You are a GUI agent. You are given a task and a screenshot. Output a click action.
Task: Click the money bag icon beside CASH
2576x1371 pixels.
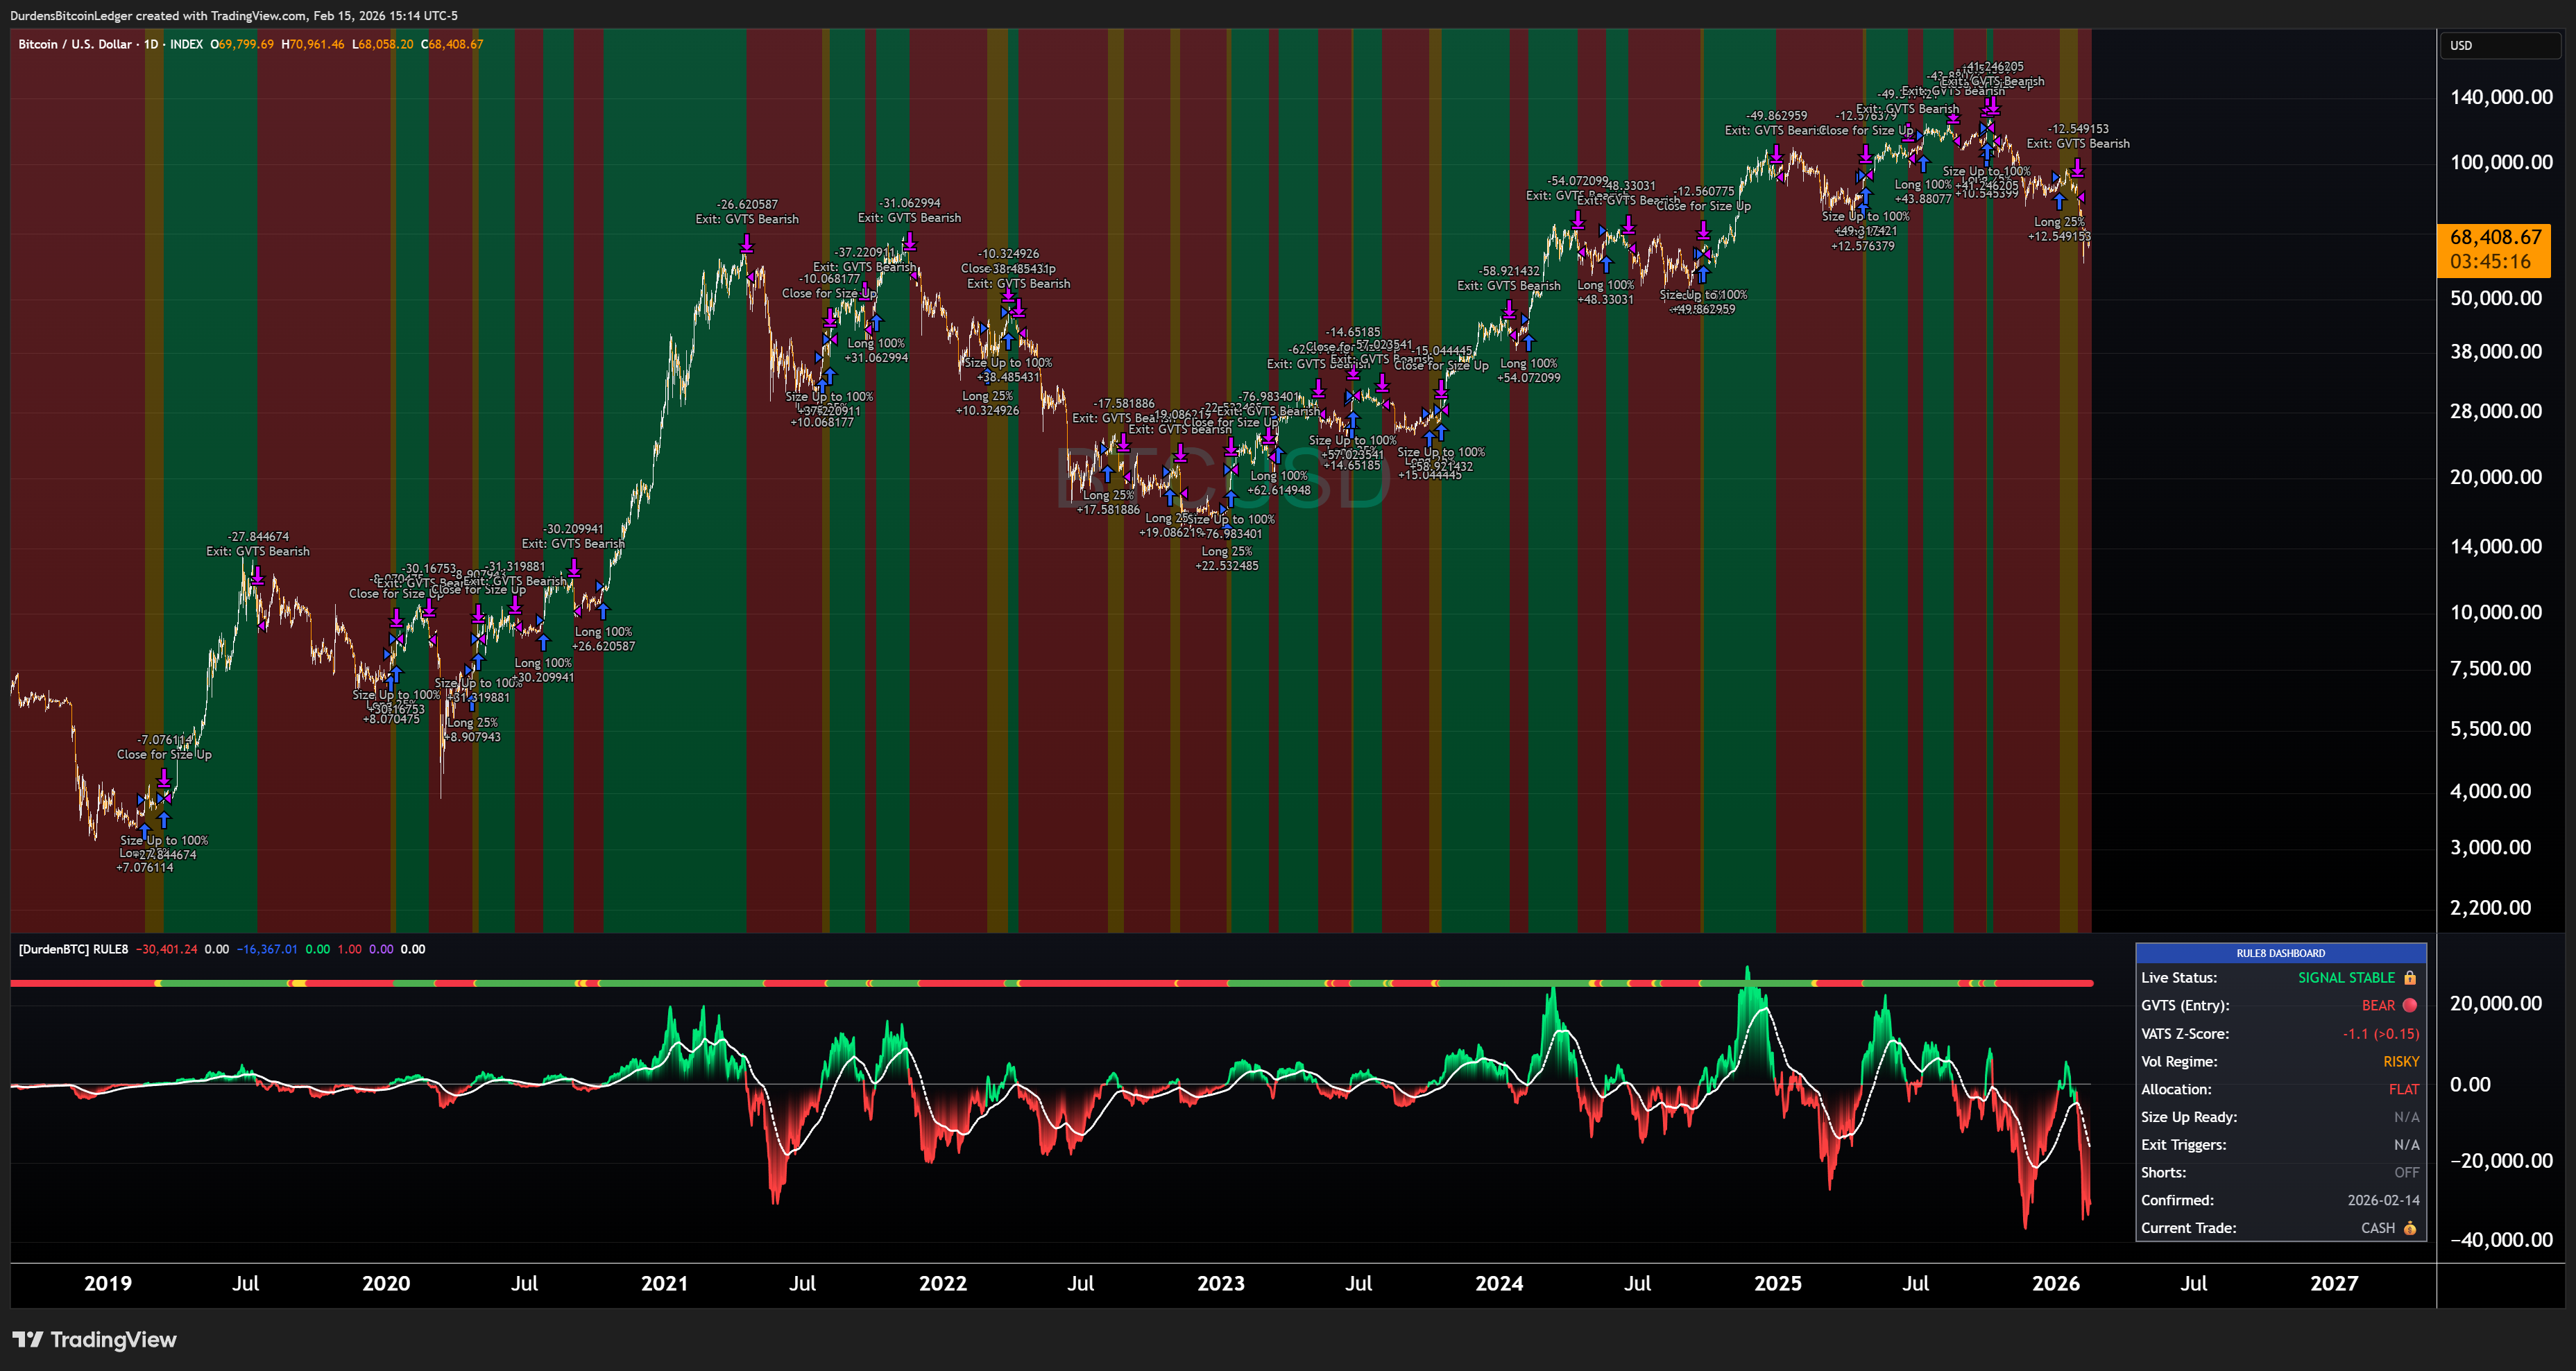[x=2410, y=1228]
